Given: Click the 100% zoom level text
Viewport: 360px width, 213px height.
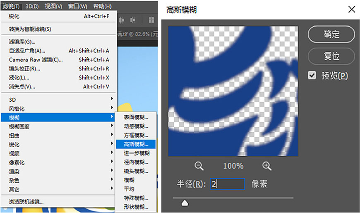Looking at the screenshot, I should pos(233,166).
